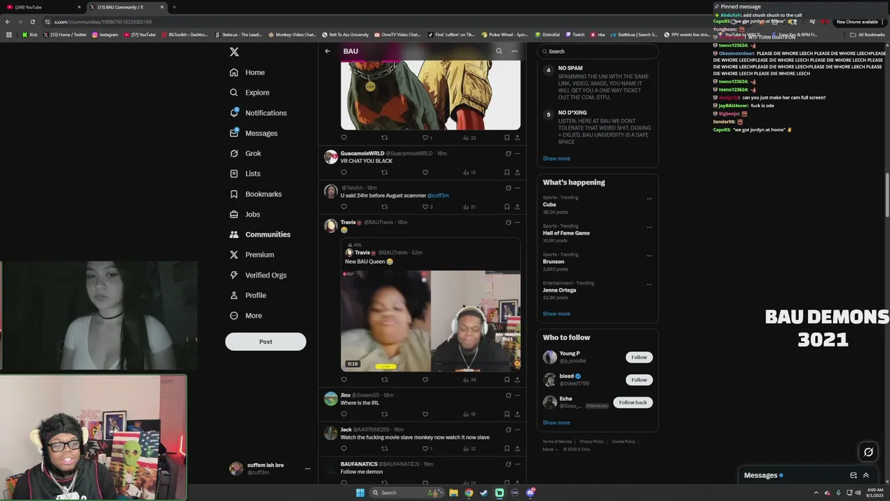Open options for Jenna Ortega trend
Screen dimensions: 890x501
[649, 284]
